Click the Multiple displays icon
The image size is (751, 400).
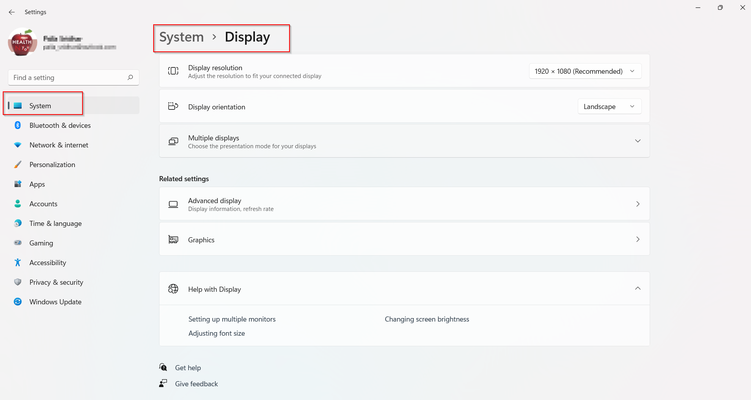coord(173,141)
